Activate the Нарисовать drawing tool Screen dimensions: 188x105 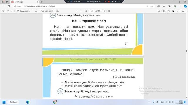point(23,11)
